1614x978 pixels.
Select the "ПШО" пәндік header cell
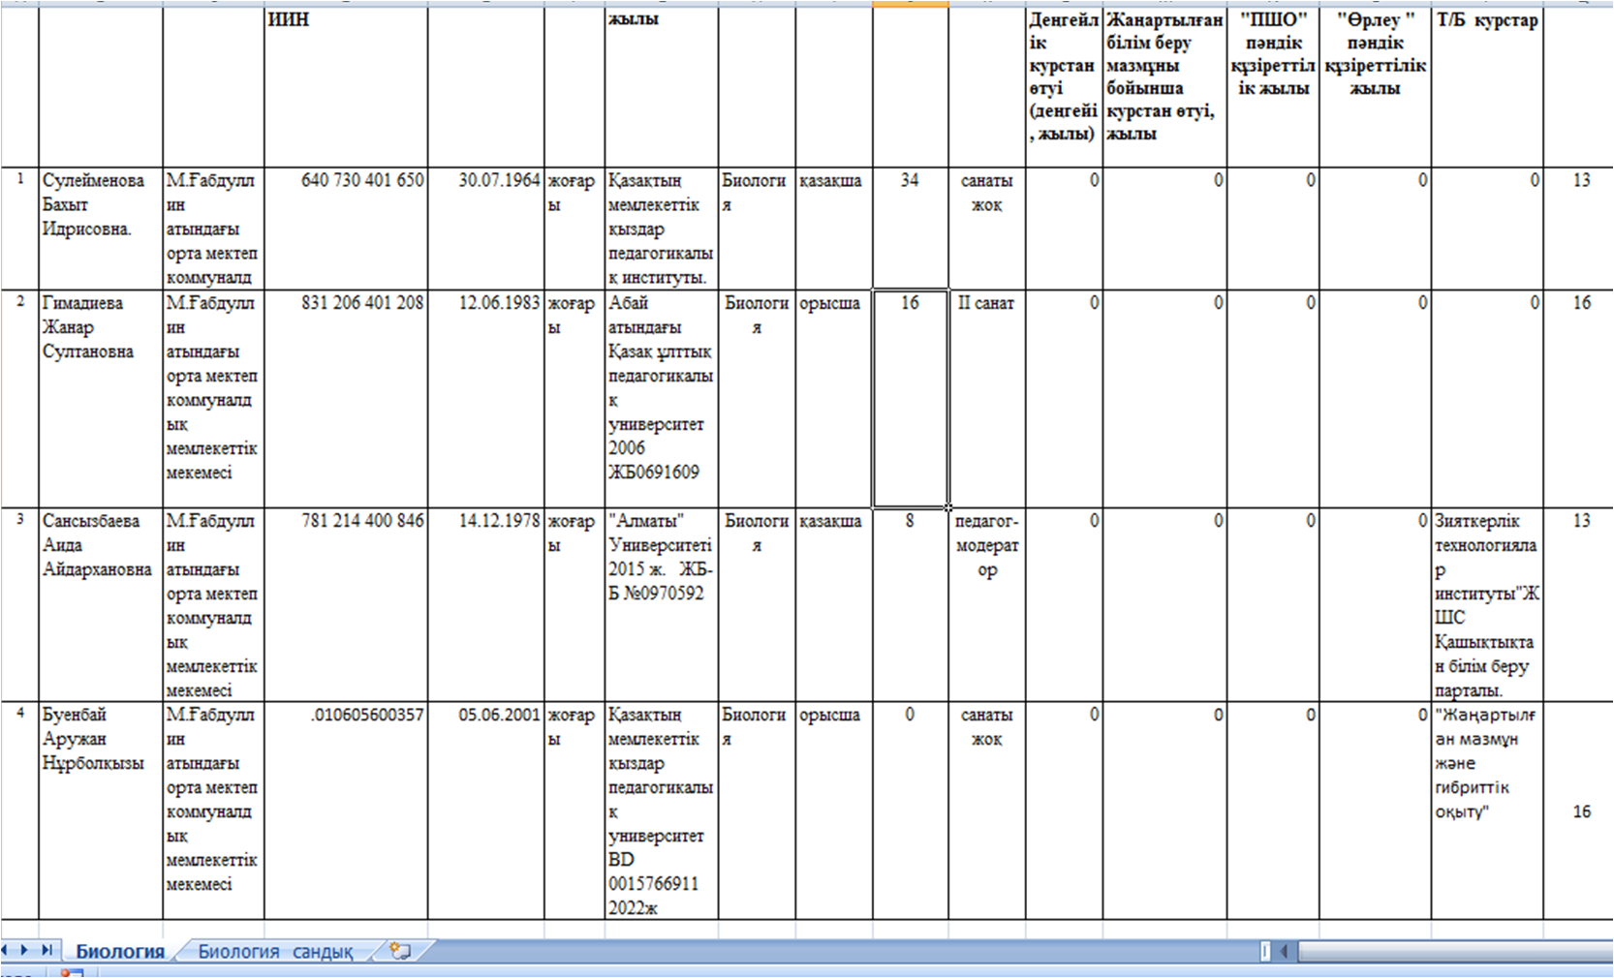point(1272,87)
